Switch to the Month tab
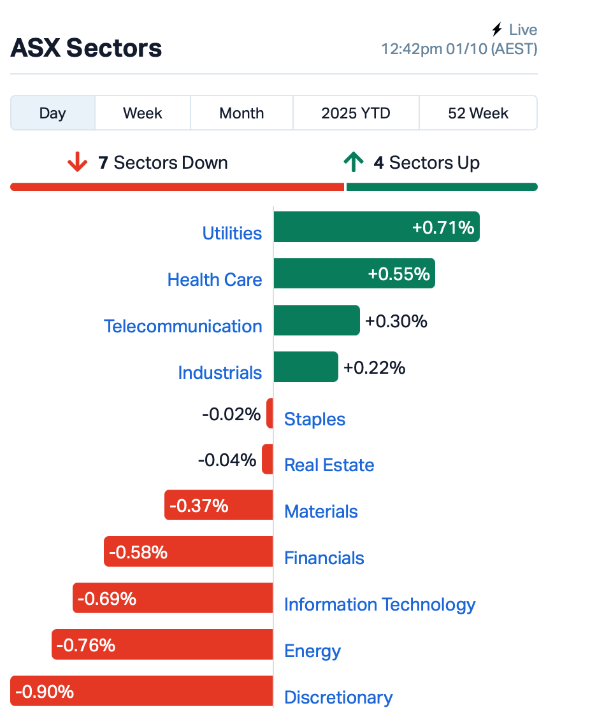This screenshot has height=708, width=590. point(241,113)
